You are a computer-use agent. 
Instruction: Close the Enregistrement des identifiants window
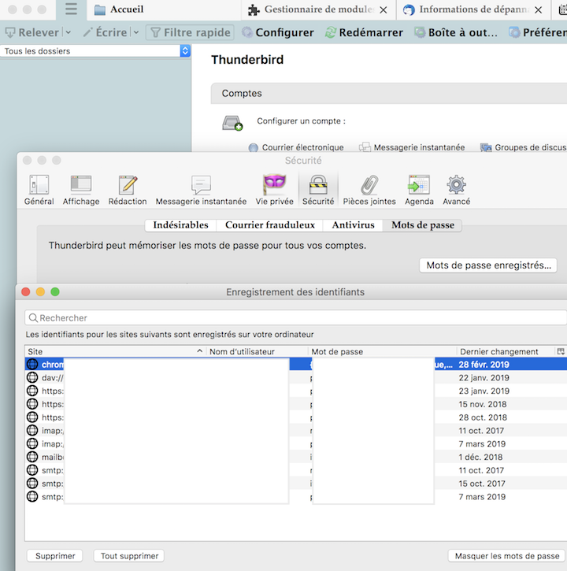tap(25, 291)
